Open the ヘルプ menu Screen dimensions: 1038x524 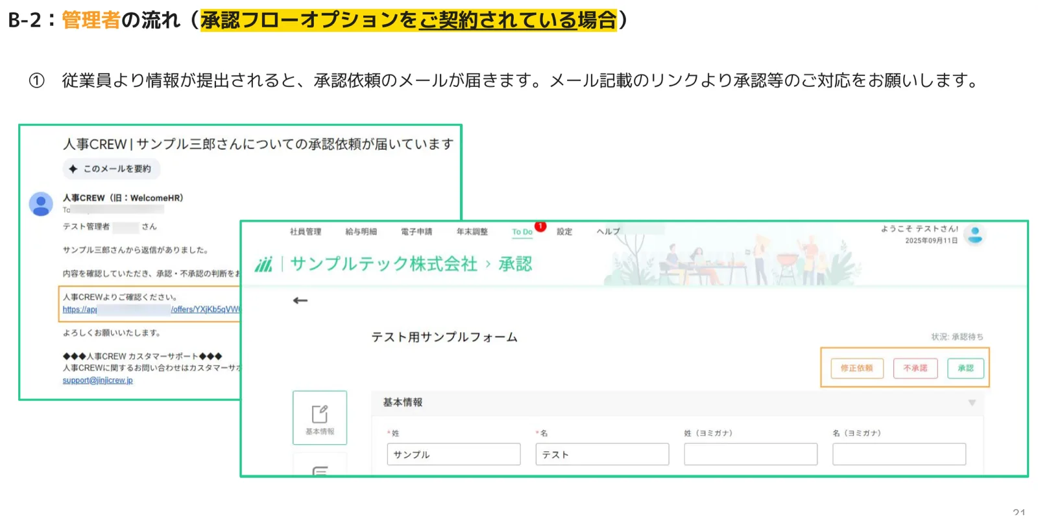(609, 232)
